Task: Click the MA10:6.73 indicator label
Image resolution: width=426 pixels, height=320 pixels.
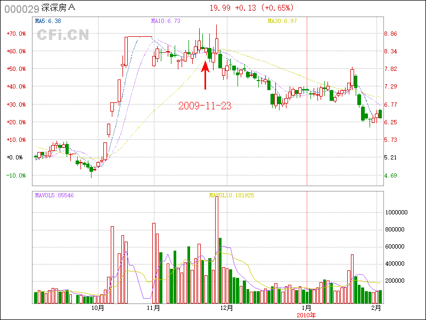Action: (166, 21)
